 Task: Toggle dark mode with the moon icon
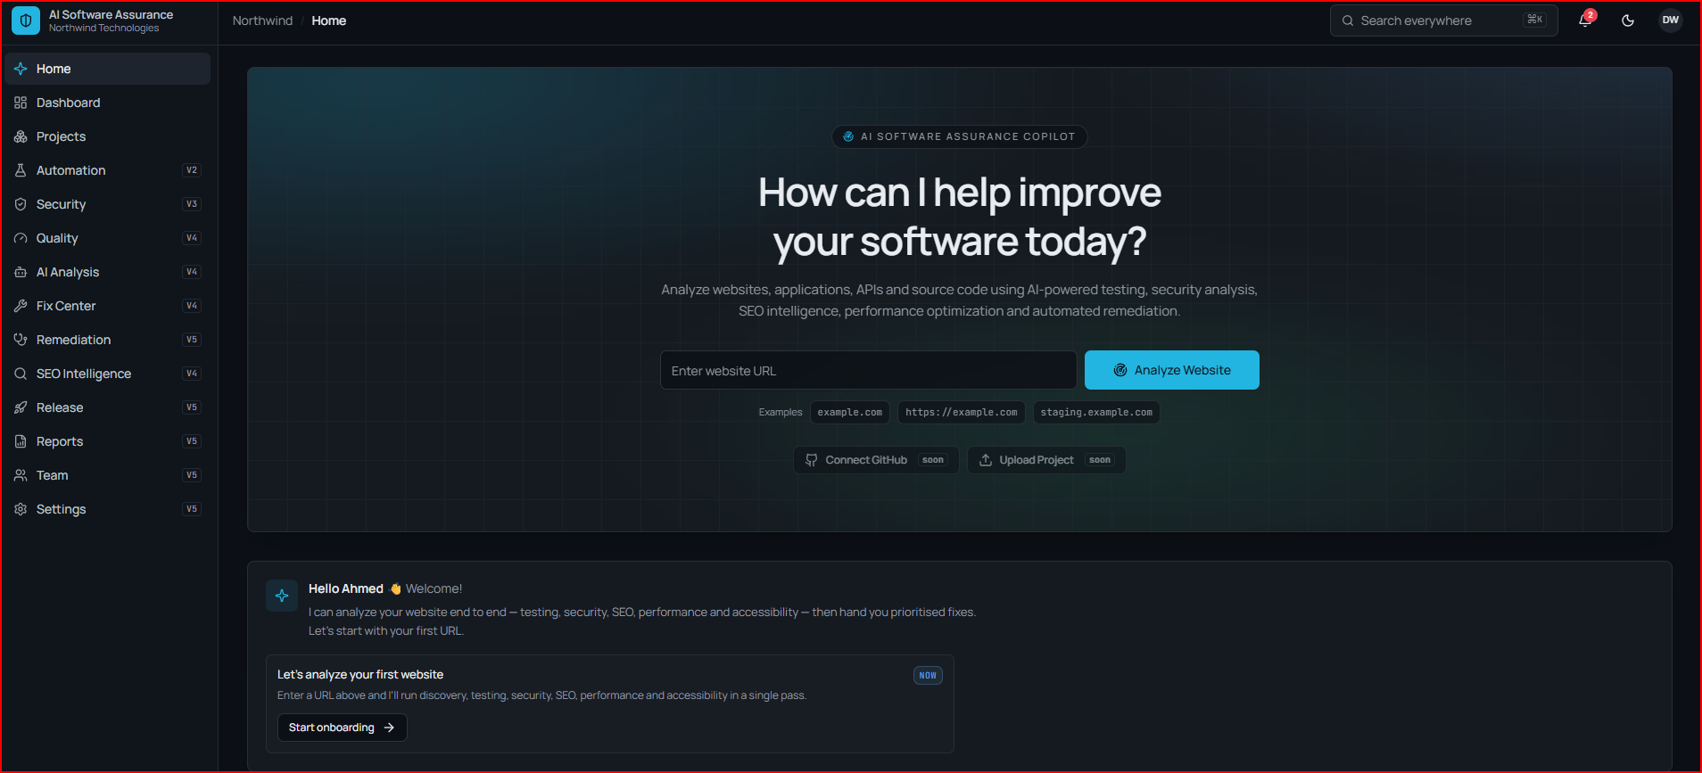point(1628,21)
